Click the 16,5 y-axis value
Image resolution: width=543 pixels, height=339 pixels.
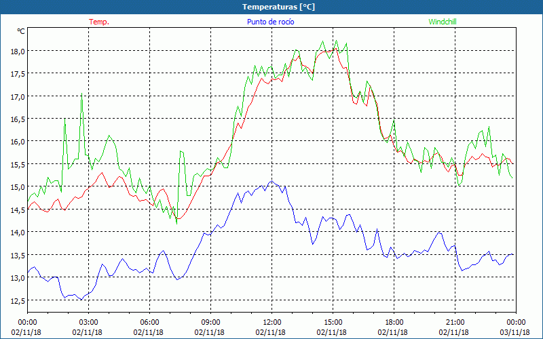[x=18, y=119]
